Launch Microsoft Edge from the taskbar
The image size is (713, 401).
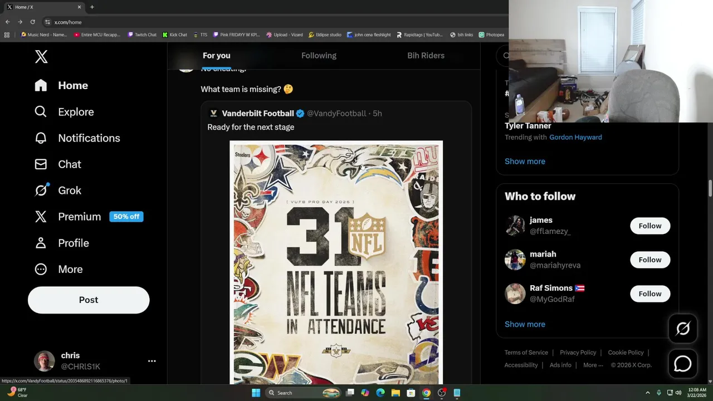(380, 393)
